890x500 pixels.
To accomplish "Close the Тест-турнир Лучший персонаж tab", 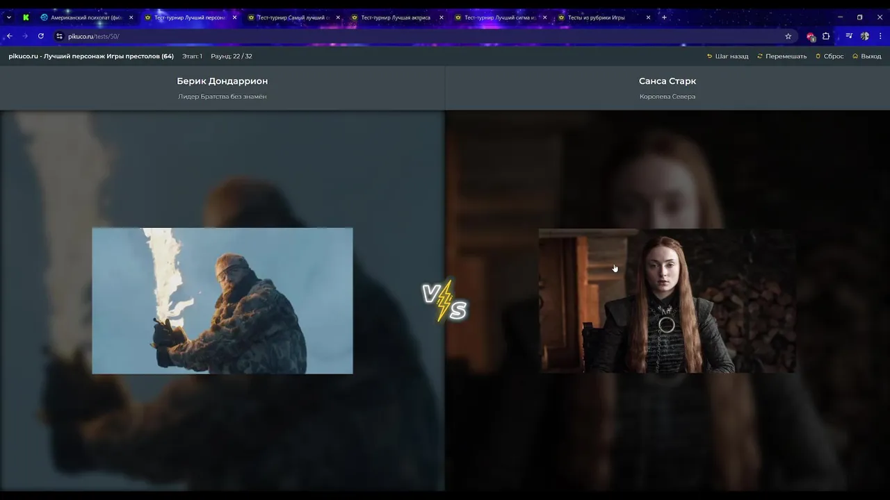I will tap(234, 17).
